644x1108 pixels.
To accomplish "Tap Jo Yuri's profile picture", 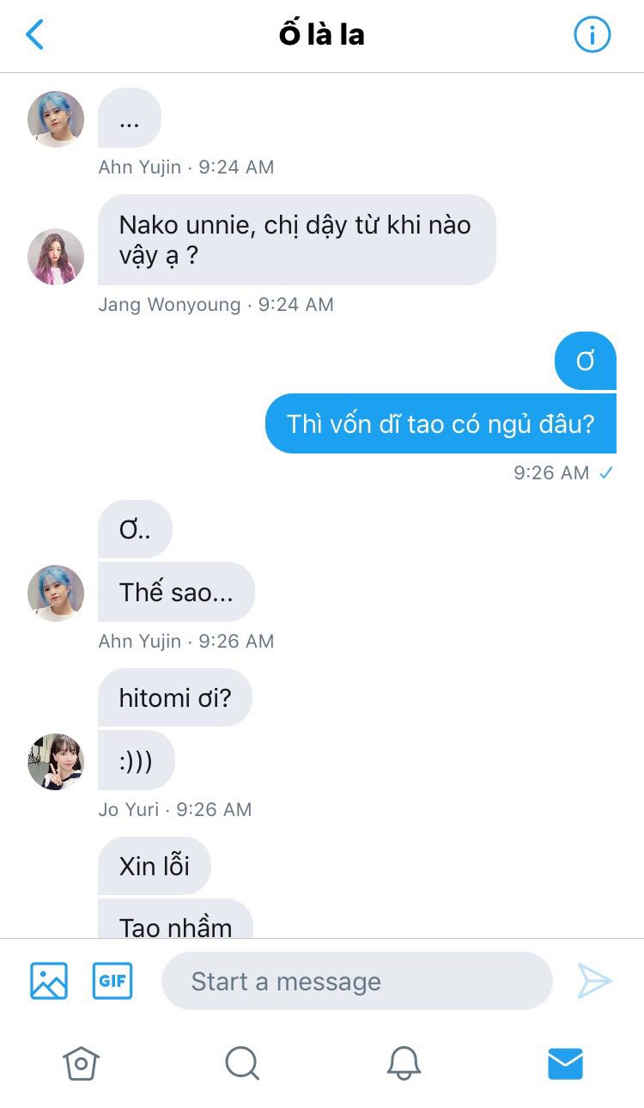I will (56, 762).
